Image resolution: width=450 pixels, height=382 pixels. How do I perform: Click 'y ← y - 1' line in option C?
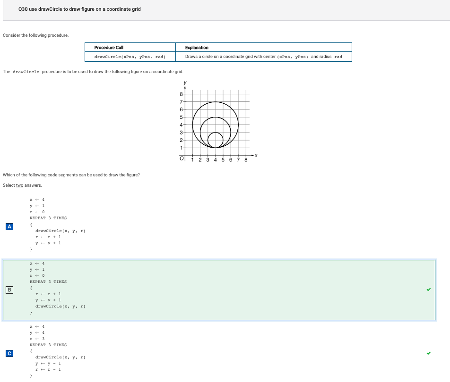pos(48,364)
